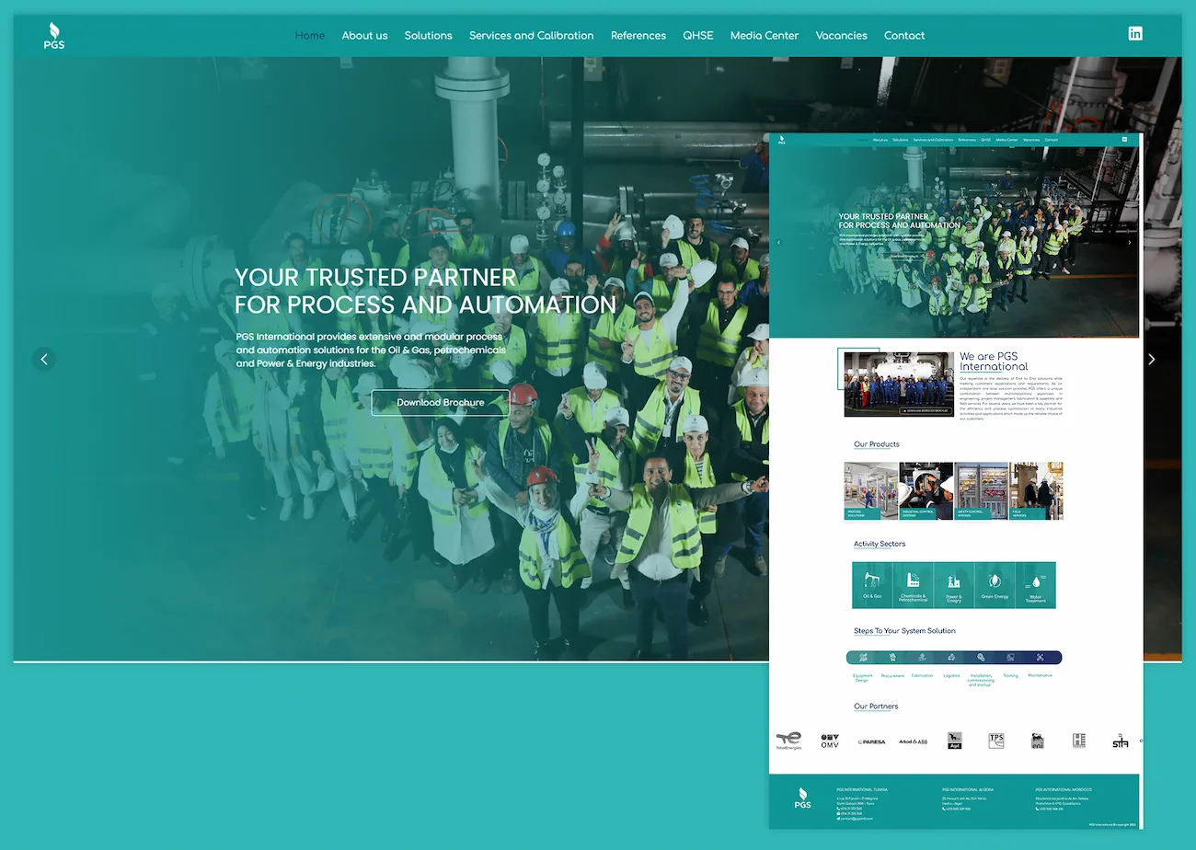Click the Process Solutions product thumbnail
The width and height of the screenshot is (1196, 850).
click(871, 490)
